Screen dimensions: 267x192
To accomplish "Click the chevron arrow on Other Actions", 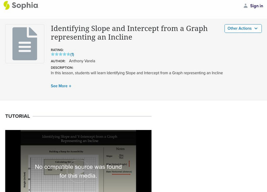I will click(256, 29).
